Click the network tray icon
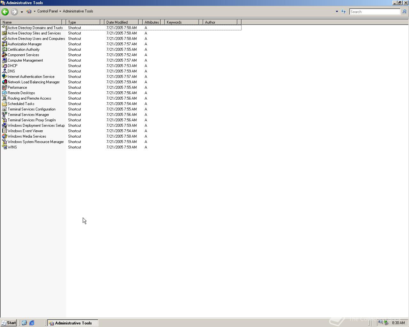 pyautogui.click(x=380, y=323)
